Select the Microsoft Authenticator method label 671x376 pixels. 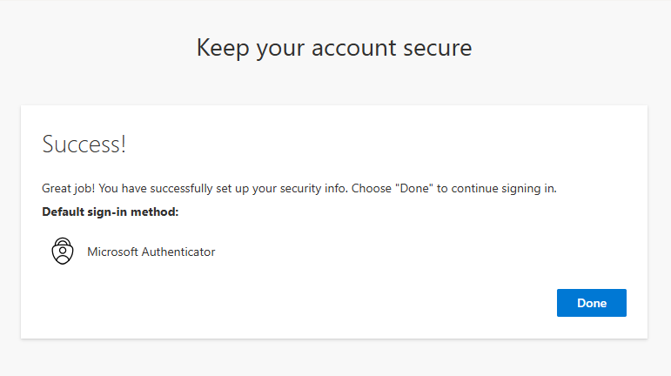point(151,252)
